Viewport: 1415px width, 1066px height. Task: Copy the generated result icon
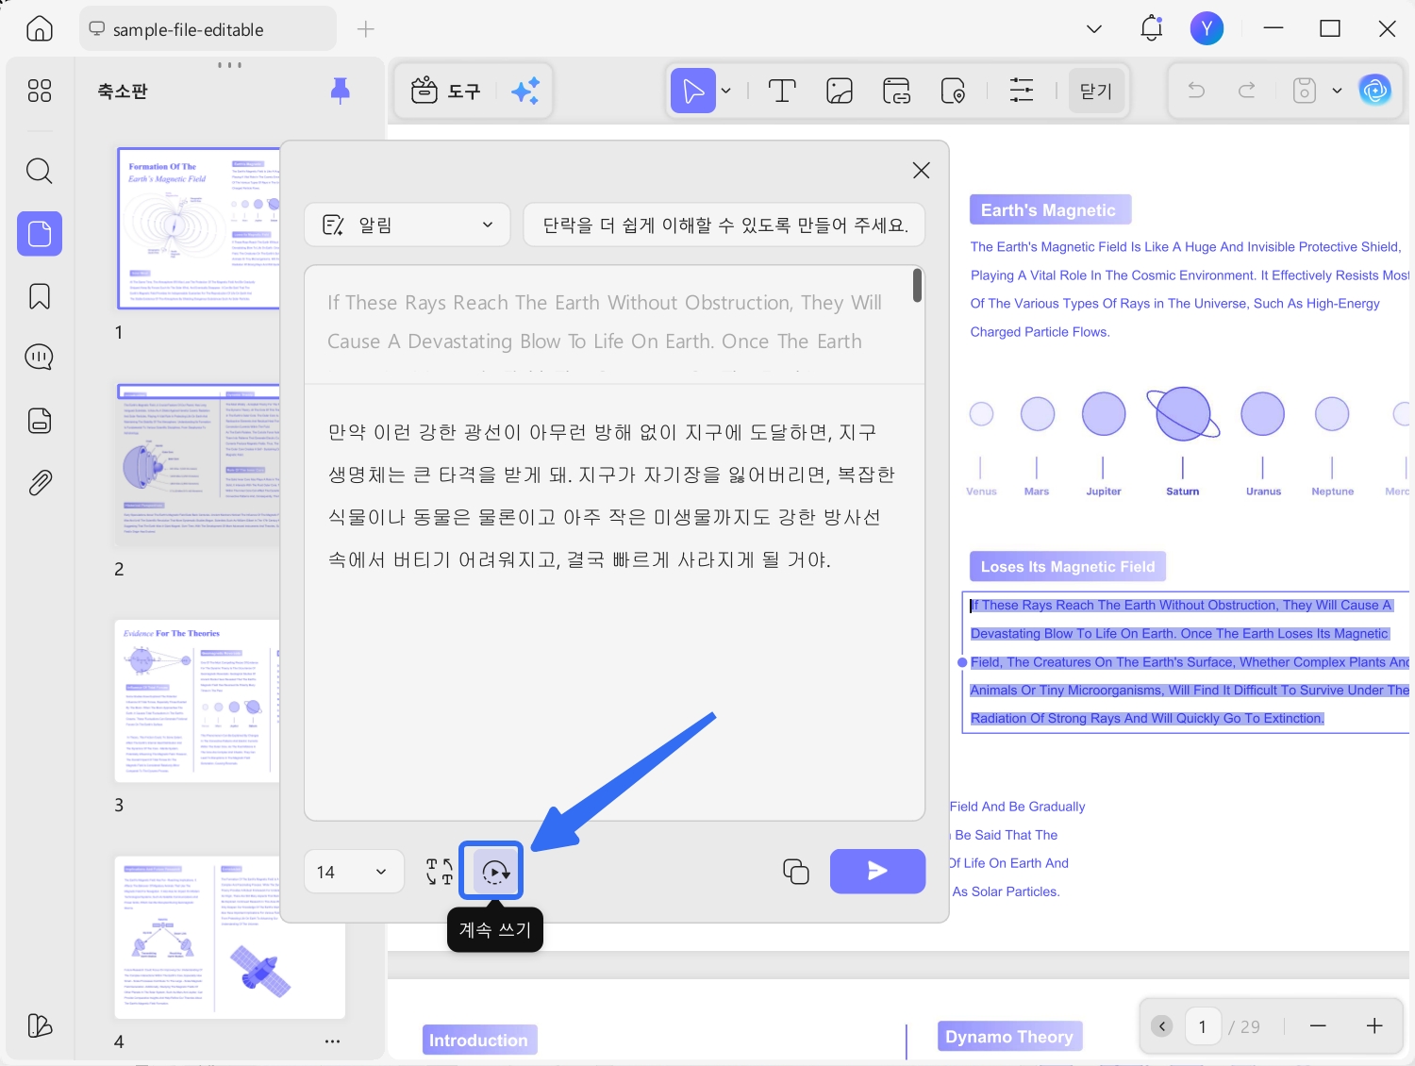[x=796, y=872]
